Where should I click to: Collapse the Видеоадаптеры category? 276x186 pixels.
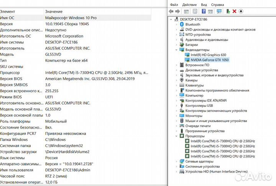(176, 50)
